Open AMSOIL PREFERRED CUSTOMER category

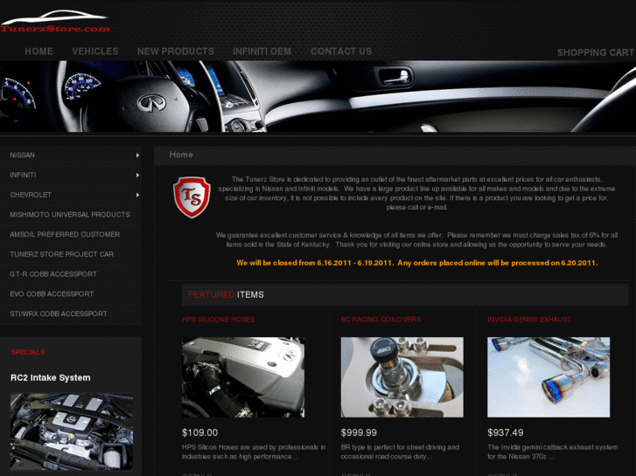coord(65,235)
